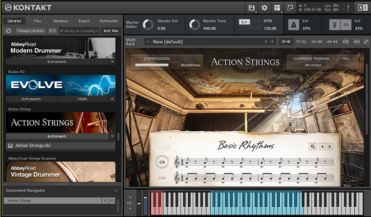Click the A3 reference pitch box
Image resolution: width=371 pixels, height=217 pixels.
[346, 25]
